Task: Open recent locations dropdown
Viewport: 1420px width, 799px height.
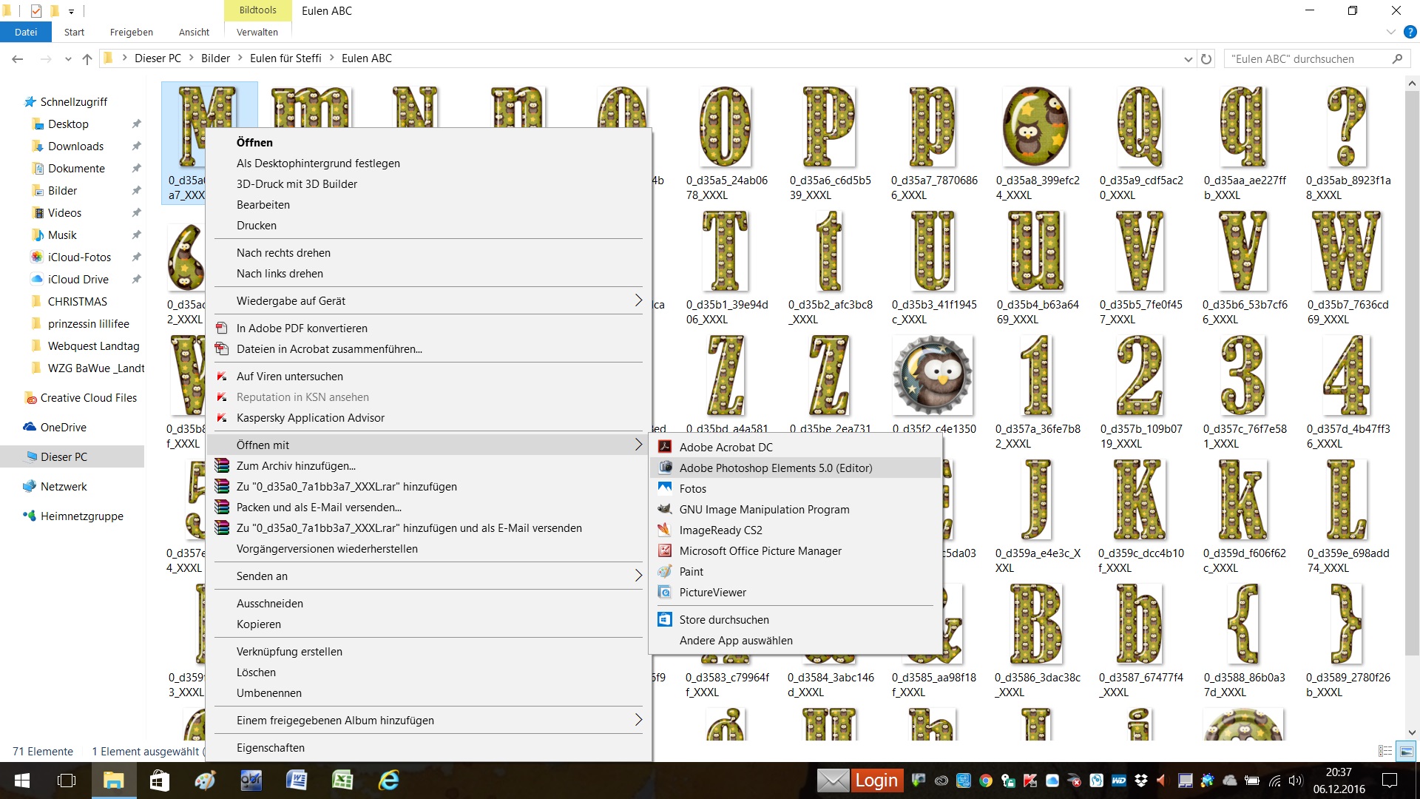Action: (x=68, y=58)
